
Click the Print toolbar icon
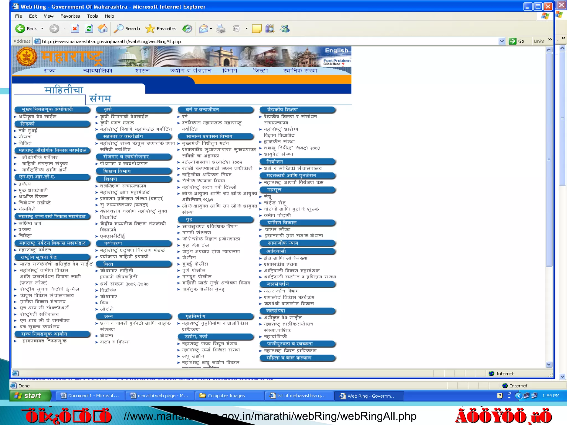[x=221, y=28]
